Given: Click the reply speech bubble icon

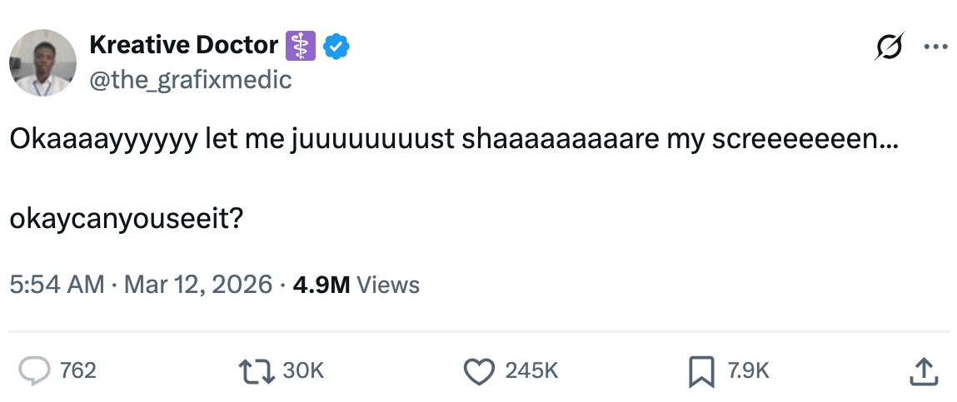Looking at the screenshot, I should coord(34,370).
